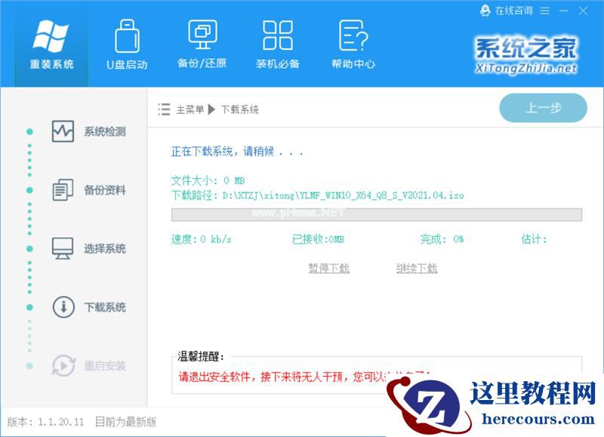Open 装机必备 (Essential Software) section
Viewport: 604px width, 437px height.
[x=279, y=45]
